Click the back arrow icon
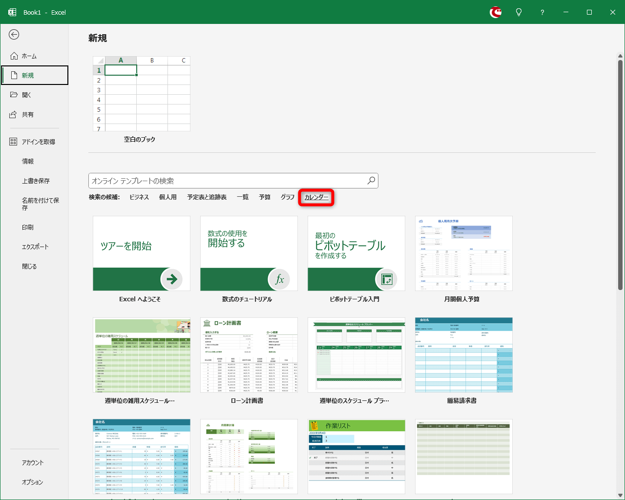Screen dimensions: 625x500 14,34
